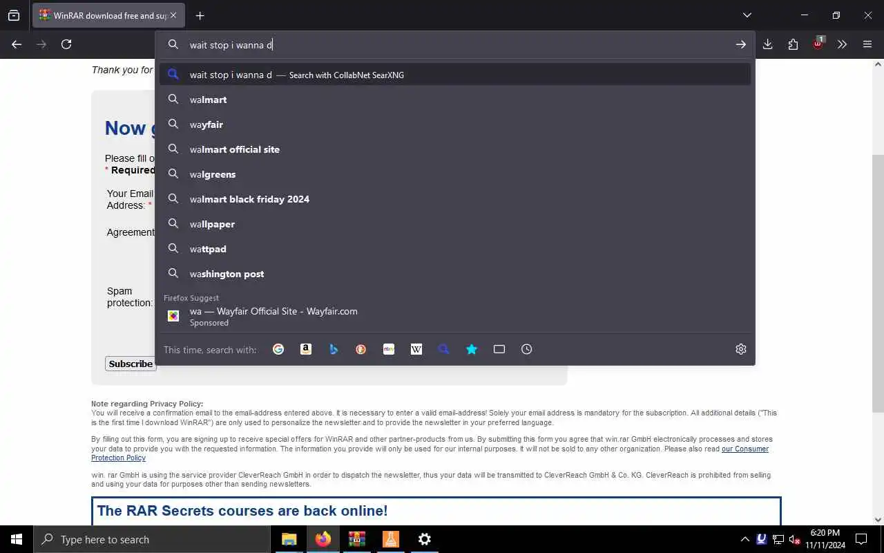Select 'Search with CollabNet SearXNG' suggestion

click(x=455, y=75)
